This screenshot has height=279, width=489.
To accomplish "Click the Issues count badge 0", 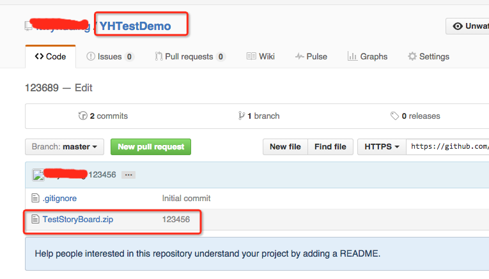I will [x=129, y=57].
